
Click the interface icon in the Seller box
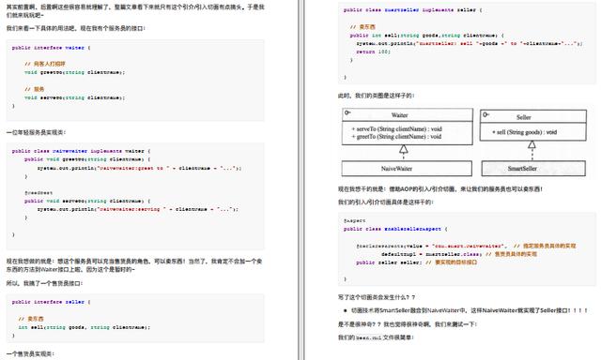485,114
